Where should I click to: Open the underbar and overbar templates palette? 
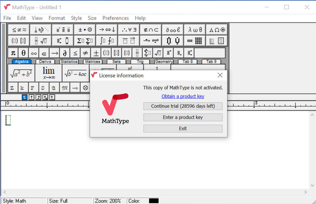[x=129, y=41]
